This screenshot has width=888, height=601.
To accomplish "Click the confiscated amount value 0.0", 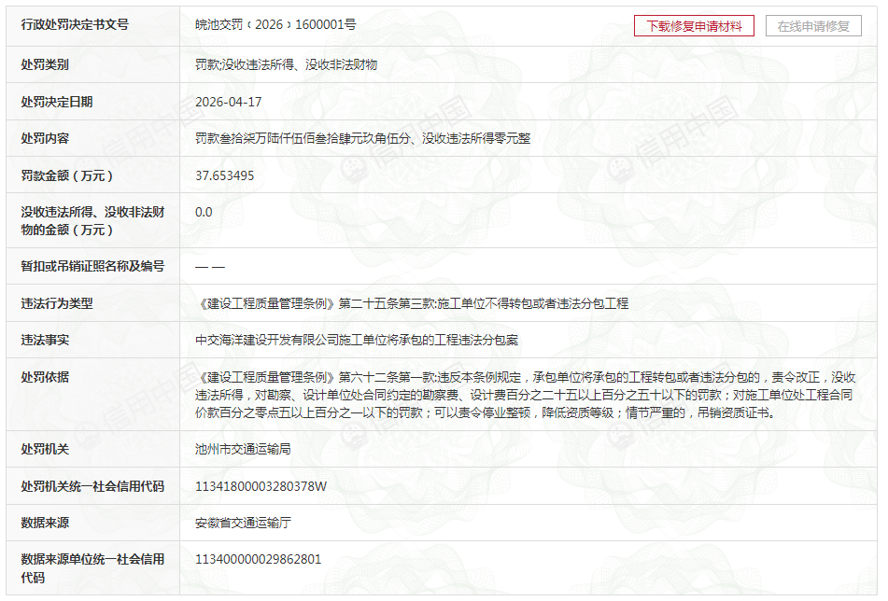I will [x=204, y=212].
